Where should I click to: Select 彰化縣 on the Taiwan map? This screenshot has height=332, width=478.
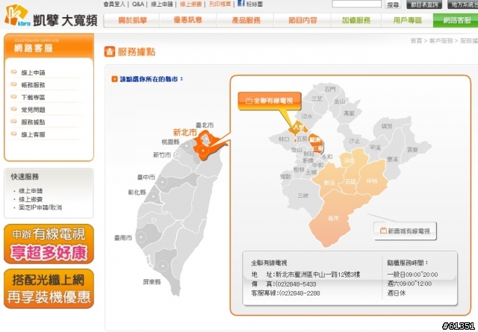137,192
